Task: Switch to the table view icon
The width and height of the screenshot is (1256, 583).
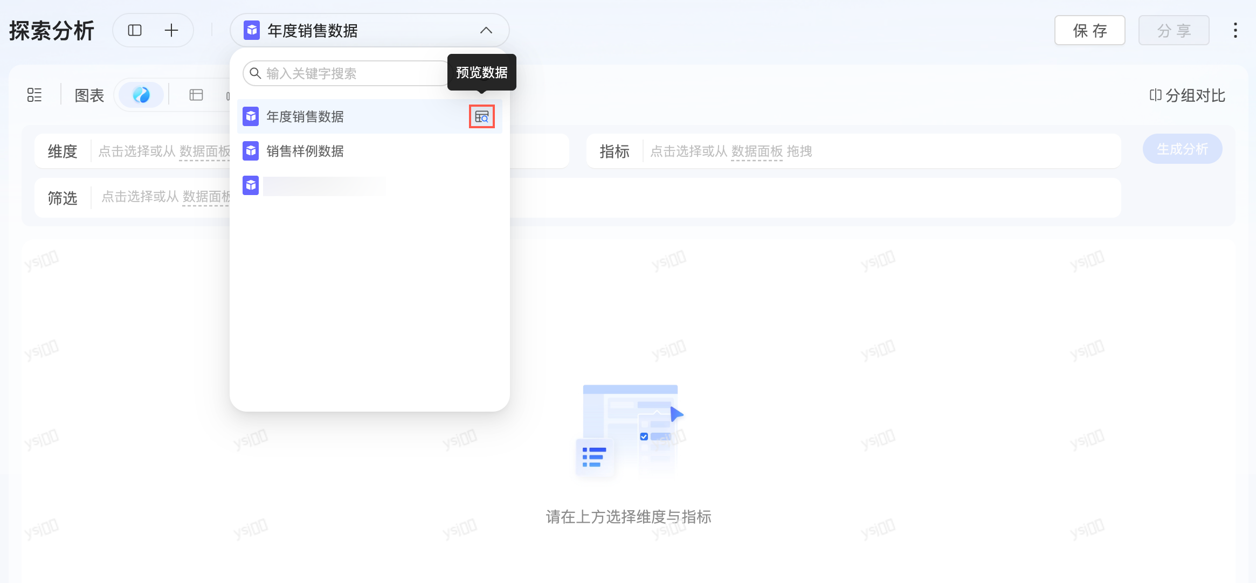Action: pyautogui.click(x=196, y=95)
